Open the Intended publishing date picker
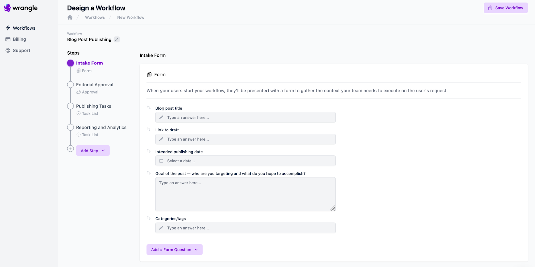Image resolution: width=535 pixels, height=267 pixels. pyautogui.click(x=245, y=161)
